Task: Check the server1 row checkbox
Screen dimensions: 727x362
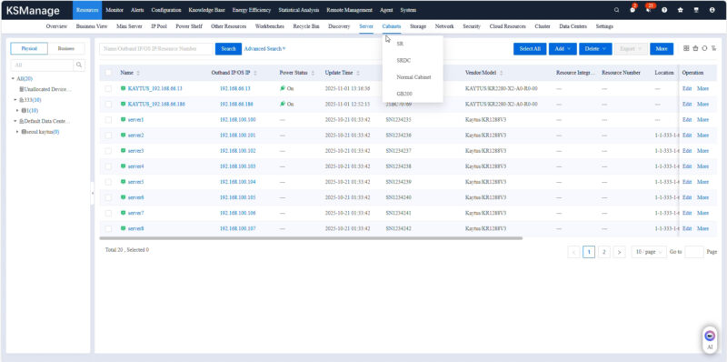Action: (x=108, y=120)
